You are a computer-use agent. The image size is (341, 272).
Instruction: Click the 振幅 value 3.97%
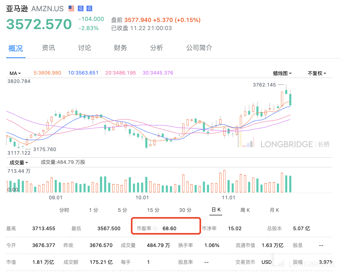326,262
